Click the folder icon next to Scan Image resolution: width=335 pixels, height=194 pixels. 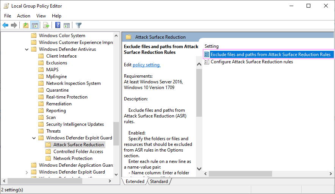[41, 117]
